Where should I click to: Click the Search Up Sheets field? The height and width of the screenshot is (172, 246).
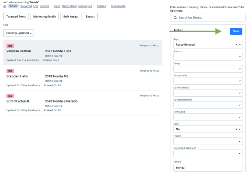pos(209,18)
